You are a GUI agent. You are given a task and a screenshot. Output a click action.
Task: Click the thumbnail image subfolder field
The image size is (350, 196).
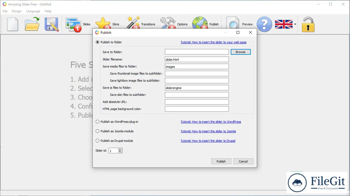(197, 73)
